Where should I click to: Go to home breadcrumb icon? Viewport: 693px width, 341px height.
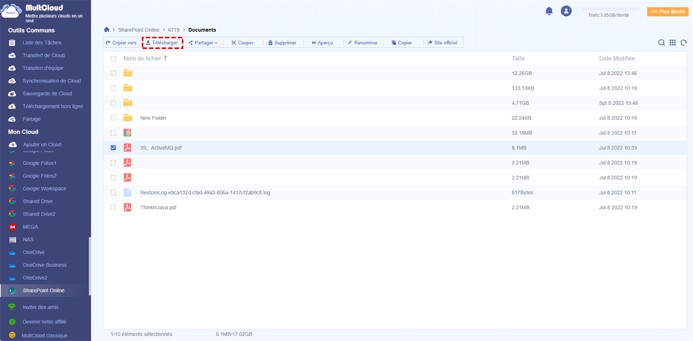coord(107,30)
